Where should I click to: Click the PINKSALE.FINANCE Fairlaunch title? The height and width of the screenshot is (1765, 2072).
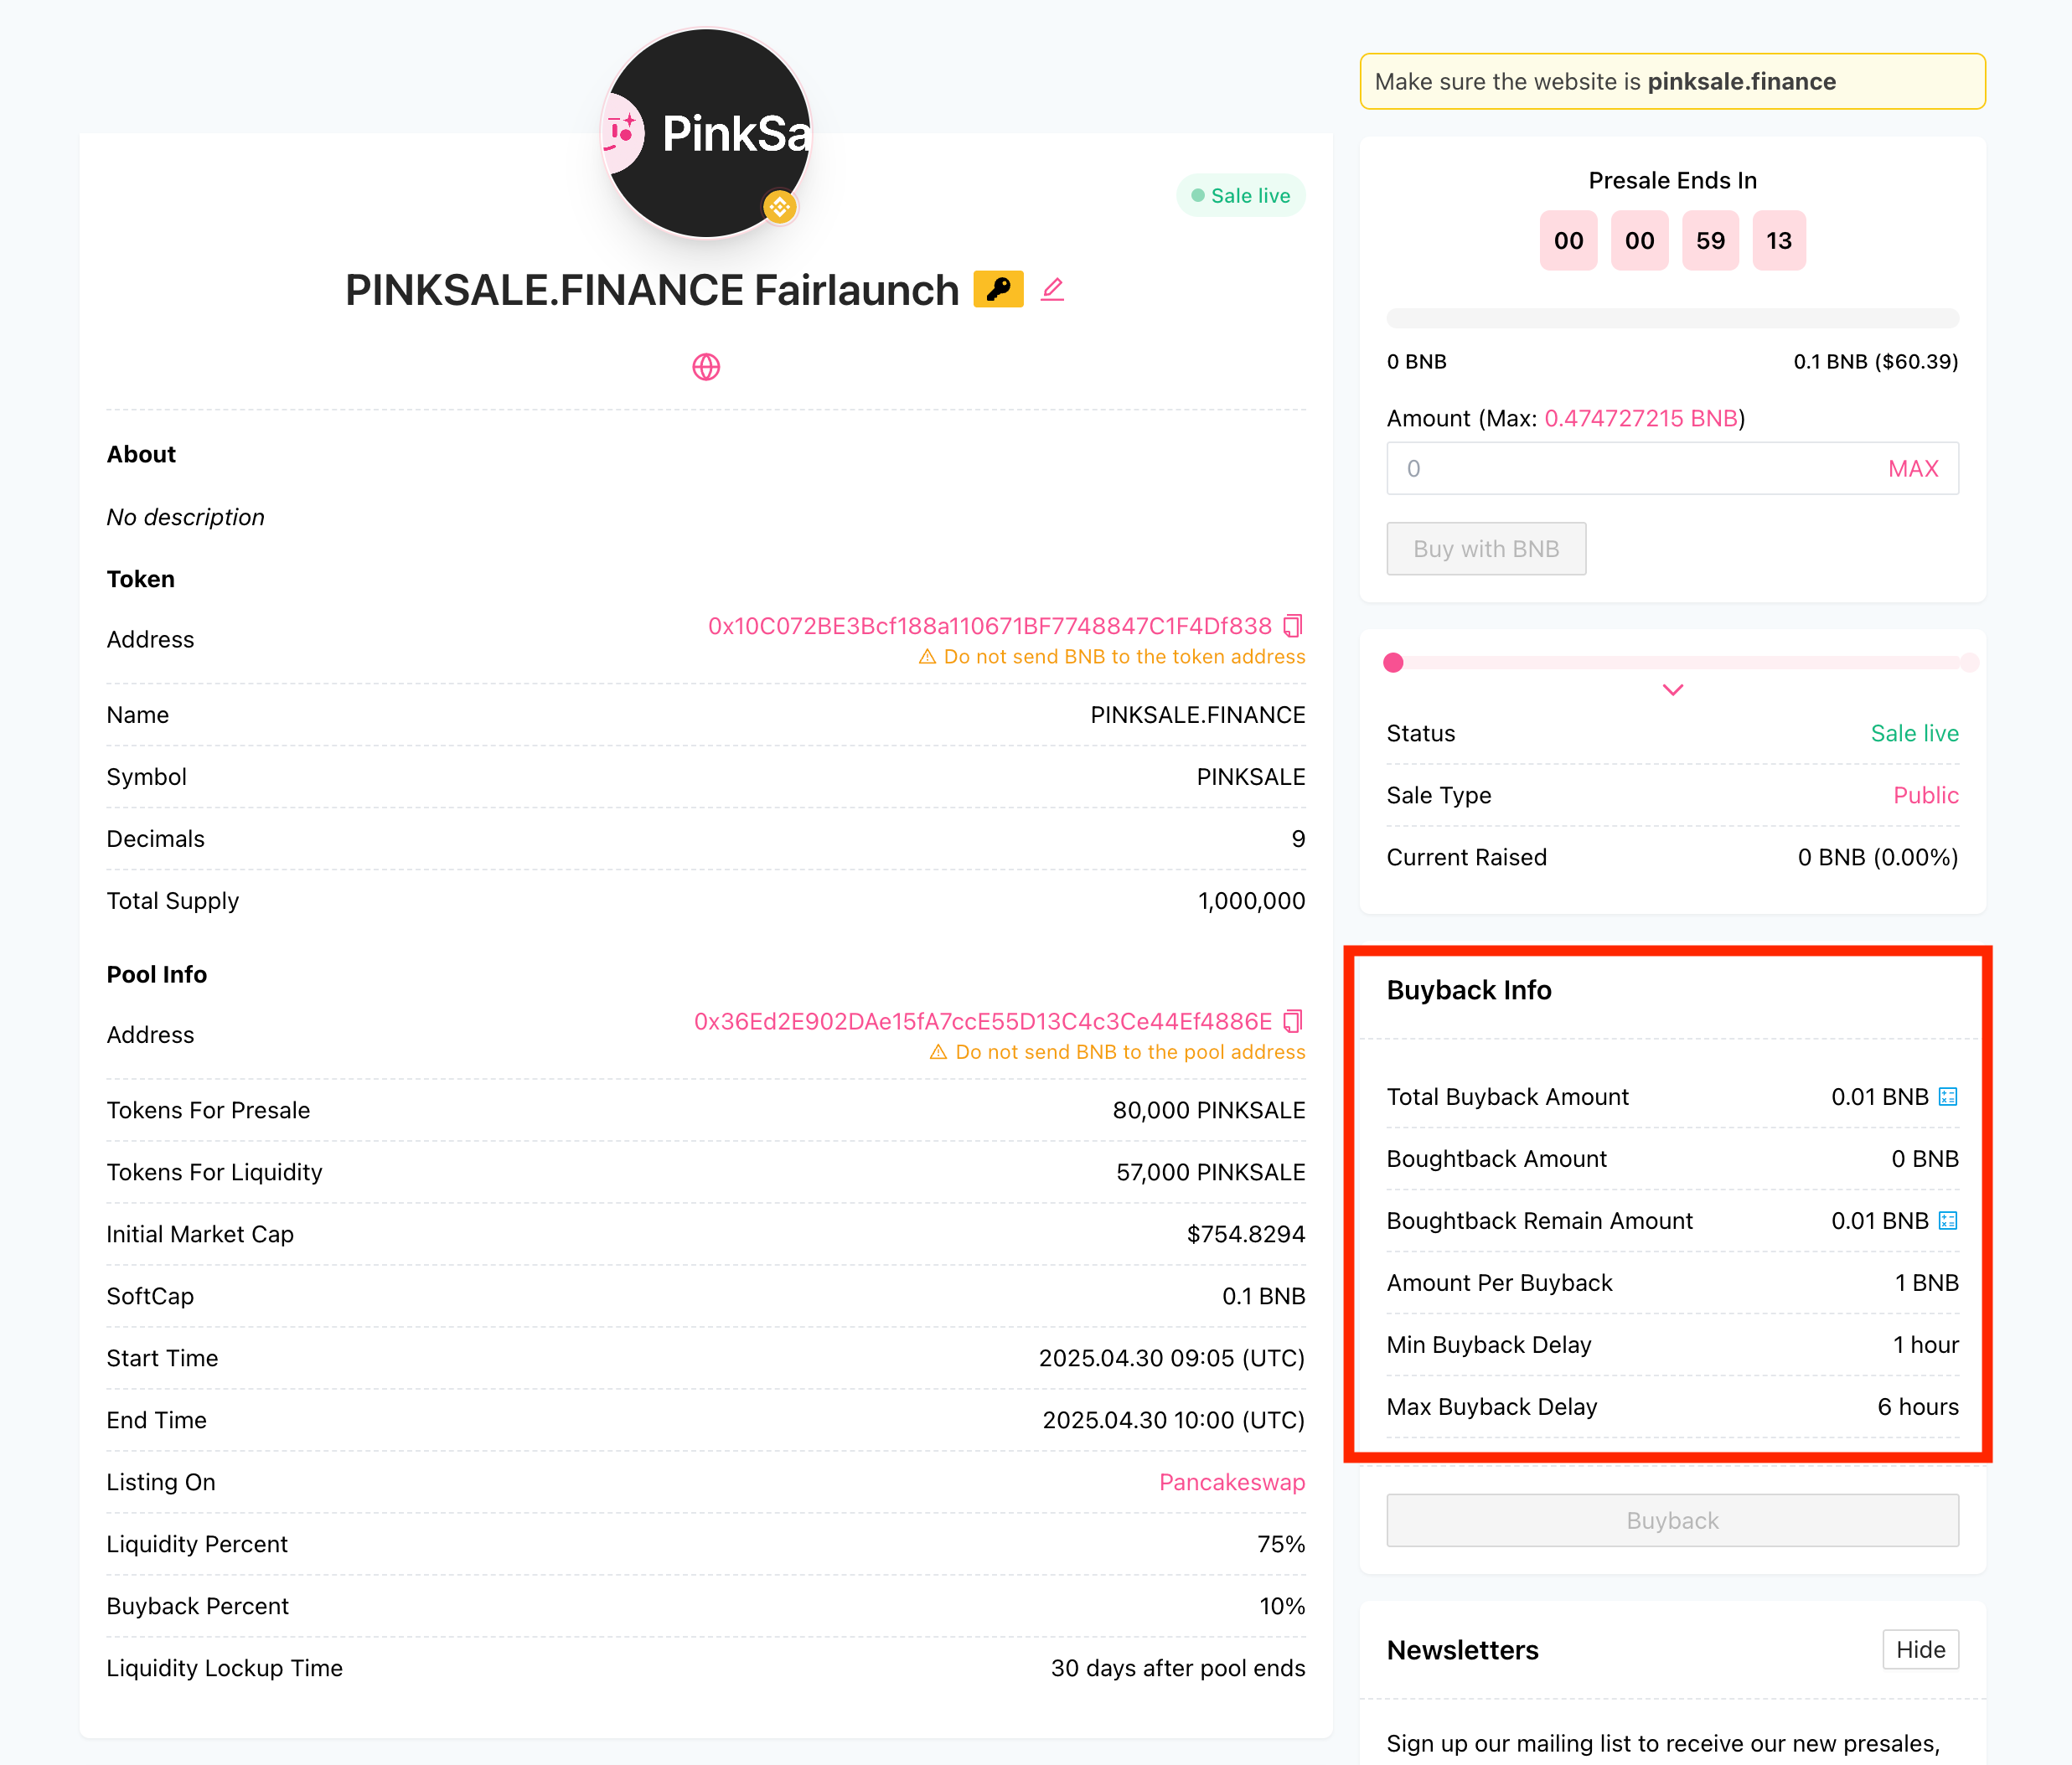click(652, 290)
